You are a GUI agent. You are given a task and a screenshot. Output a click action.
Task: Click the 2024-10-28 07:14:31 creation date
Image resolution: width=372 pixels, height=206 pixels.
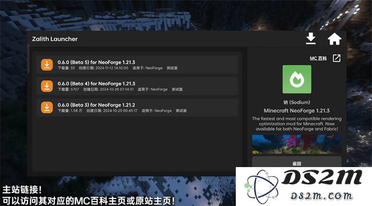pos(117,89)
